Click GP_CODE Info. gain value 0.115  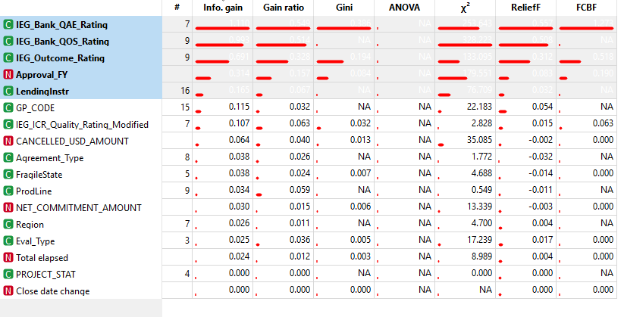point(239,107)
